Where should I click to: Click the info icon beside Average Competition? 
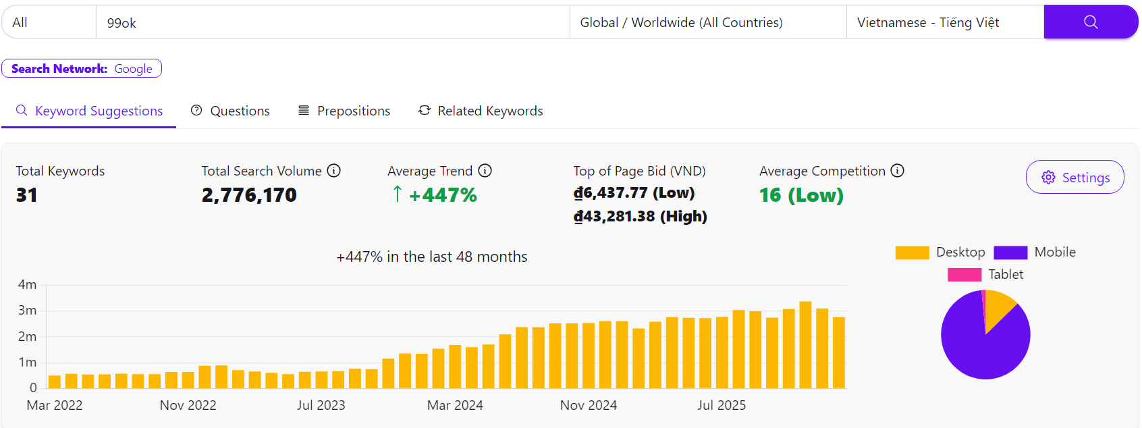897,171
